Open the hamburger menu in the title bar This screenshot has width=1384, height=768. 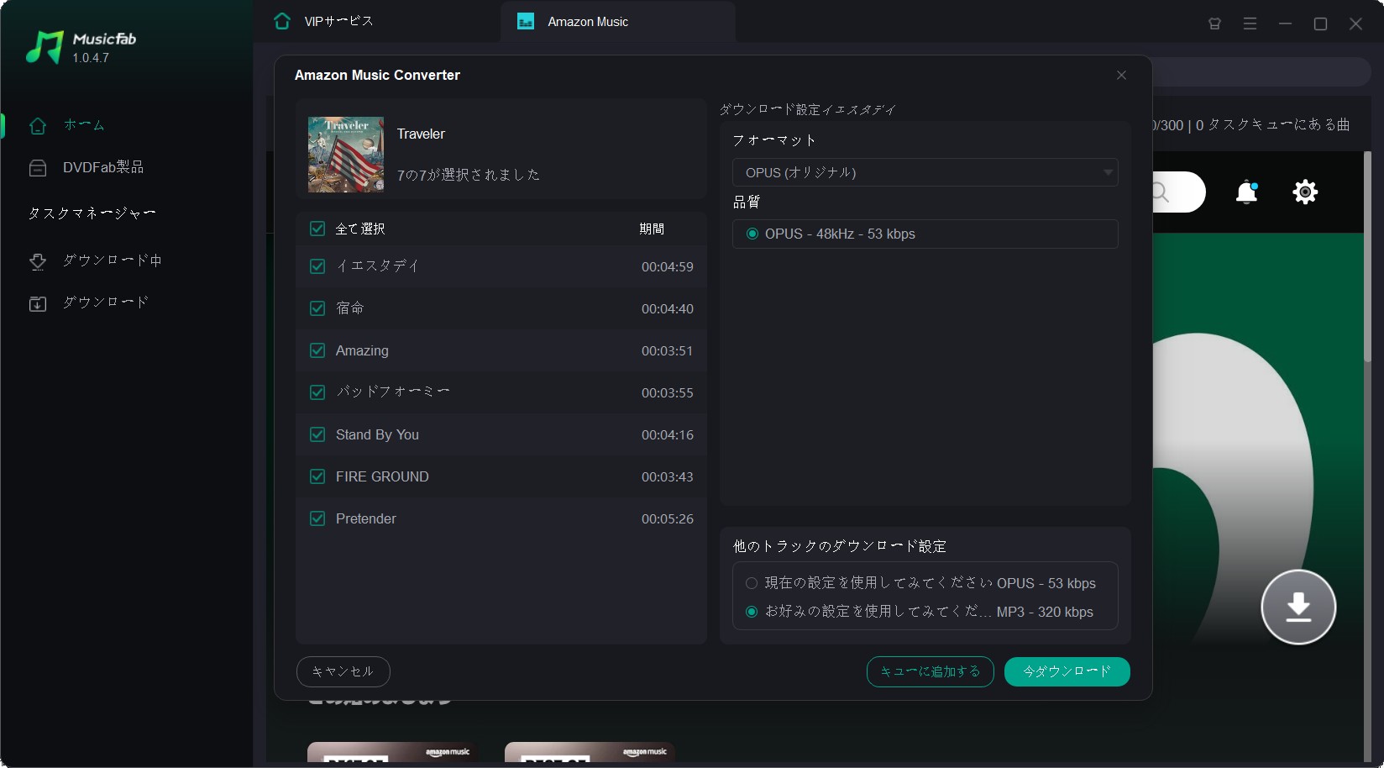coord(1250,24)
